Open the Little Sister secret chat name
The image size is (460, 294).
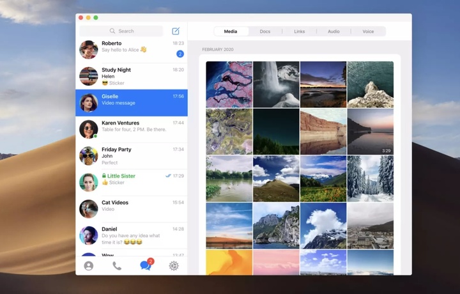[x=121, y=176]
